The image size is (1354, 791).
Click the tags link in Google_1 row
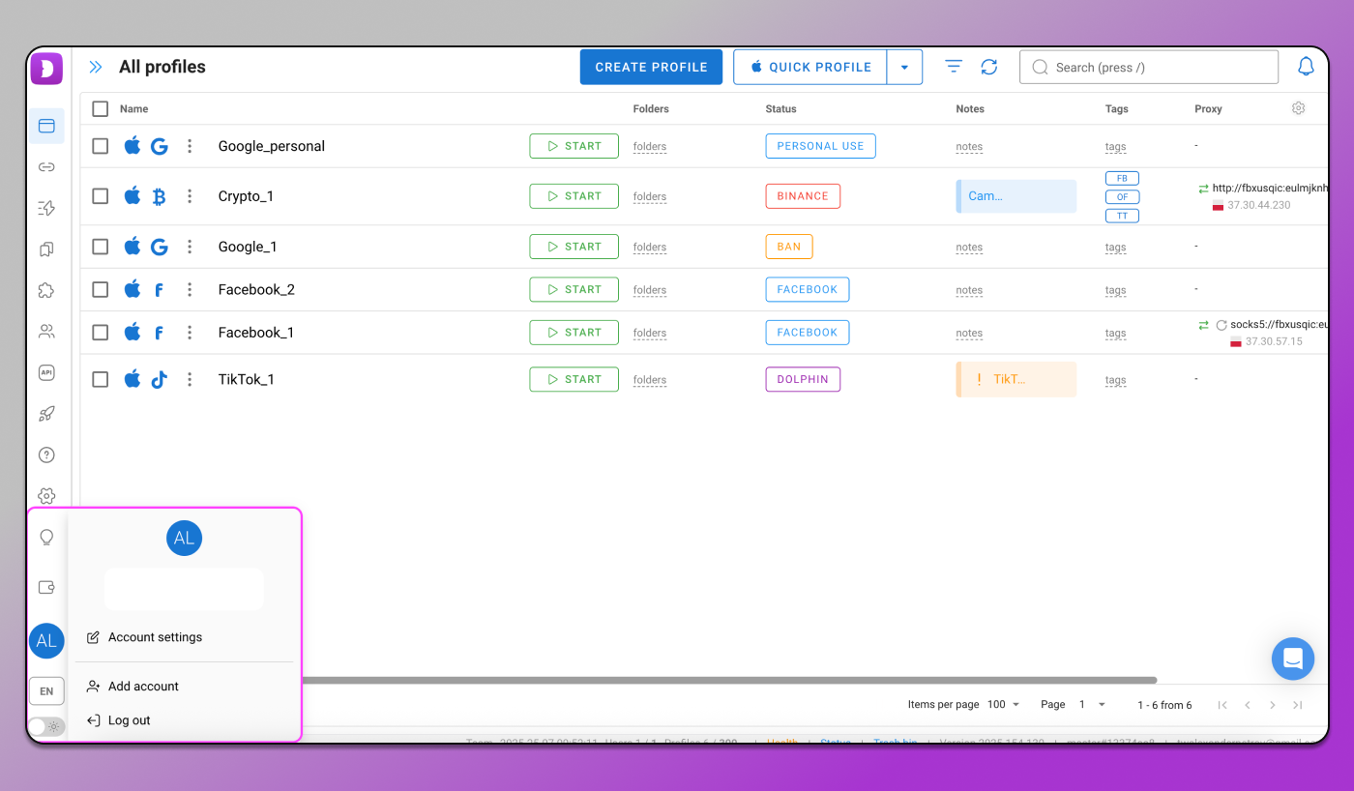(x=1116, y=248)
